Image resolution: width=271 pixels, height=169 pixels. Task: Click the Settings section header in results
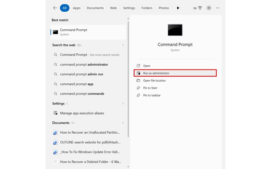point(58,104)
